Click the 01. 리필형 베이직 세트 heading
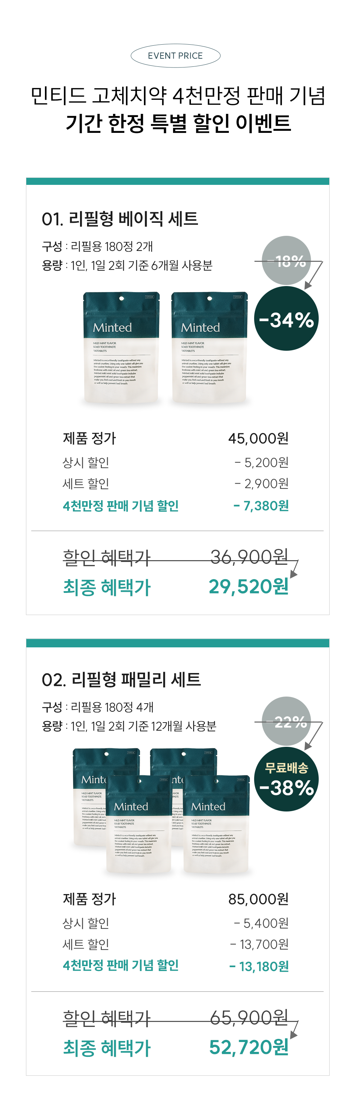The image size is (351, 1106). (x=120, y=219)
